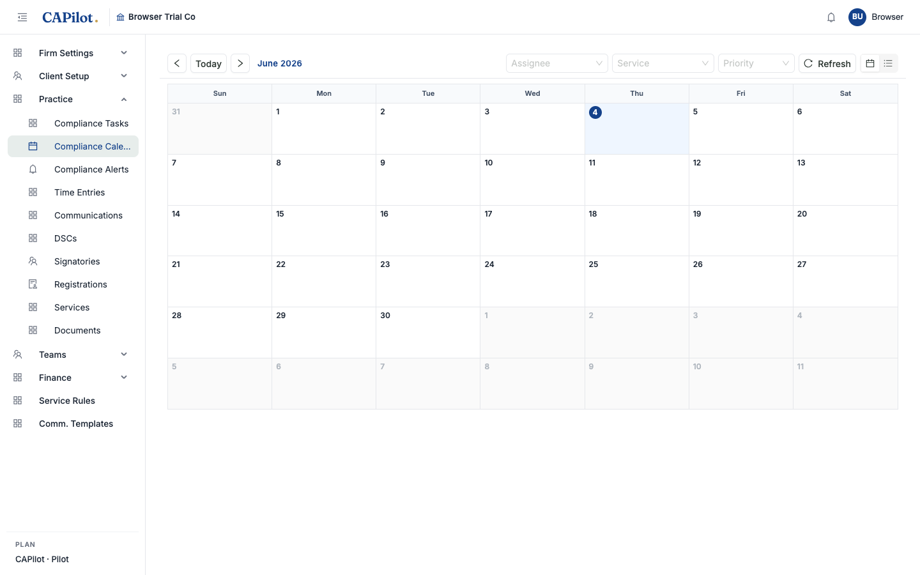Click the Communications icon
Screen dimensions: 920x575
33,215
